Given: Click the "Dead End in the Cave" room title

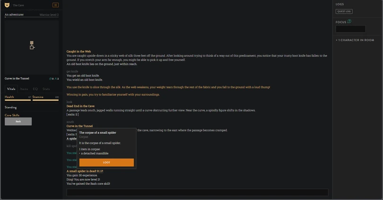Looking at the screenshot, I should 80,106.
